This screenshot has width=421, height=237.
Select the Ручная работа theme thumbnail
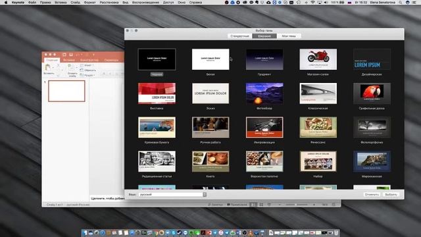210,127
